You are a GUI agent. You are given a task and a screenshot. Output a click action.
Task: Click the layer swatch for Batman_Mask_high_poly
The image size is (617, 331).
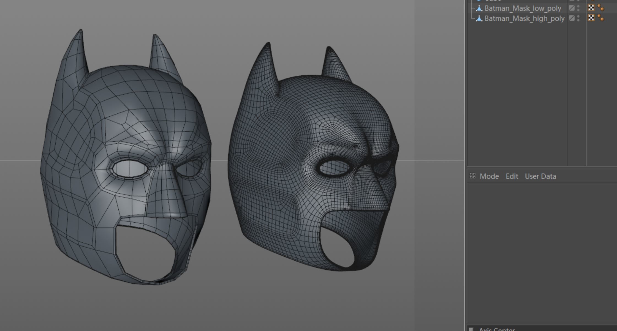tap(572, 18)
